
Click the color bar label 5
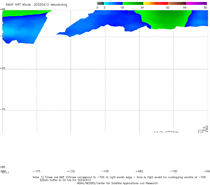click(104, 7)
